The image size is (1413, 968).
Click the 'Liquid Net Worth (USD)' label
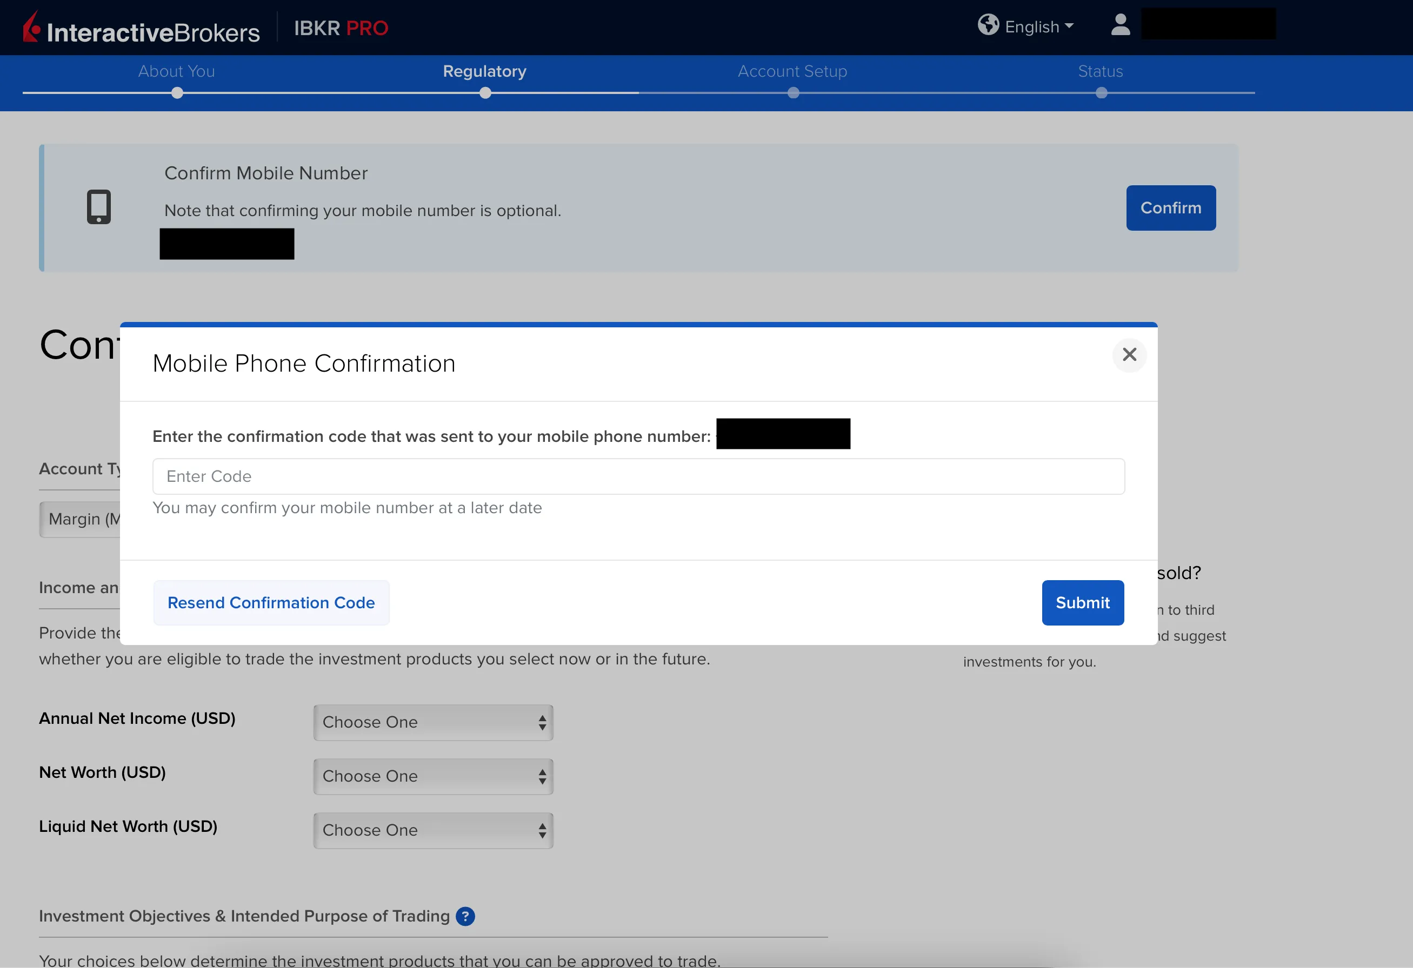click(x=128, y=826)
